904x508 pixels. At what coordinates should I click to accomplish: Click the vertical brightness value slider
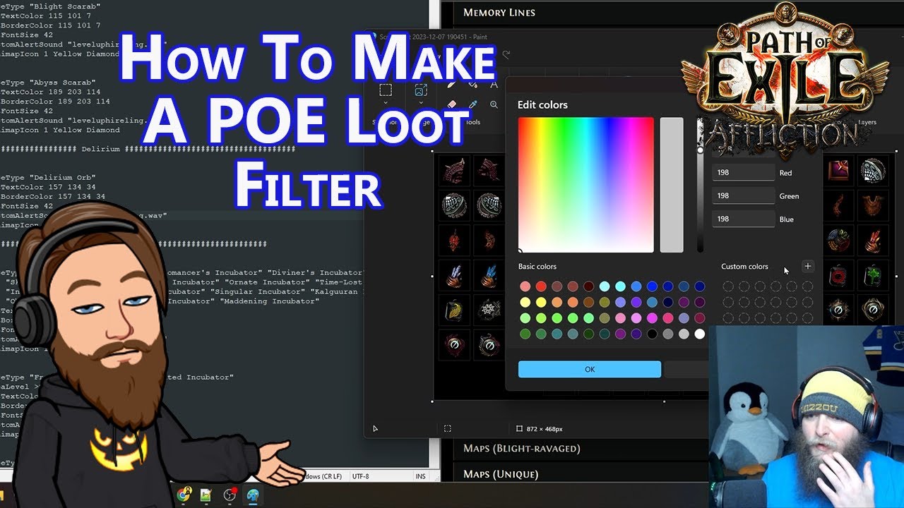coord(700,185)
